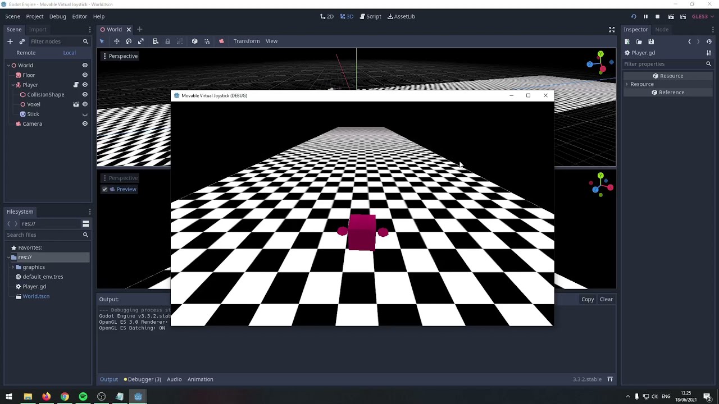Image resolution: width=719 pixels, height=404 pixels.
Task: Open the top viewport Perspective menu
Action: click(x=120, y=56)
